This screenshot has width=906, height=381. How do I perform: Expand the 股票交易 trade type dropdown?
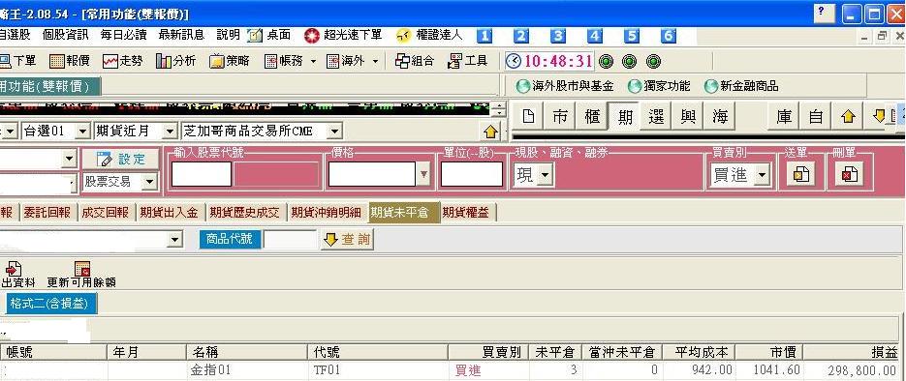pyautogui.click(x=149, y=183)
